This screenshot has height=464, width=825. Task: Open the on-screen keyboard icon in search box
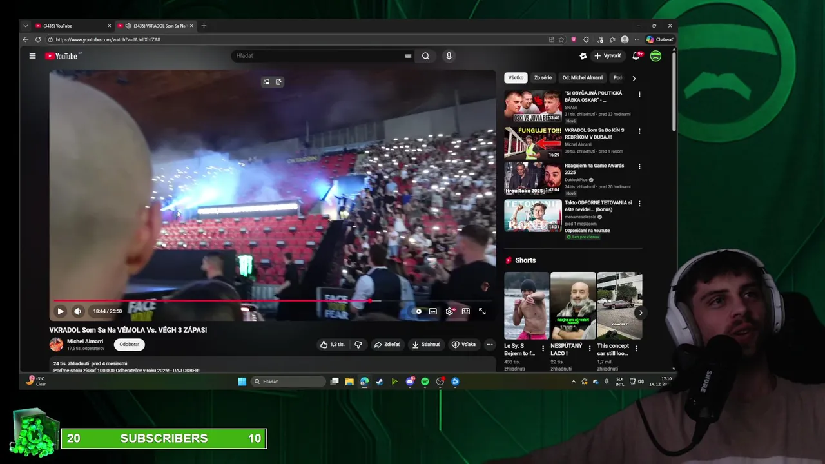click(408, 56)
